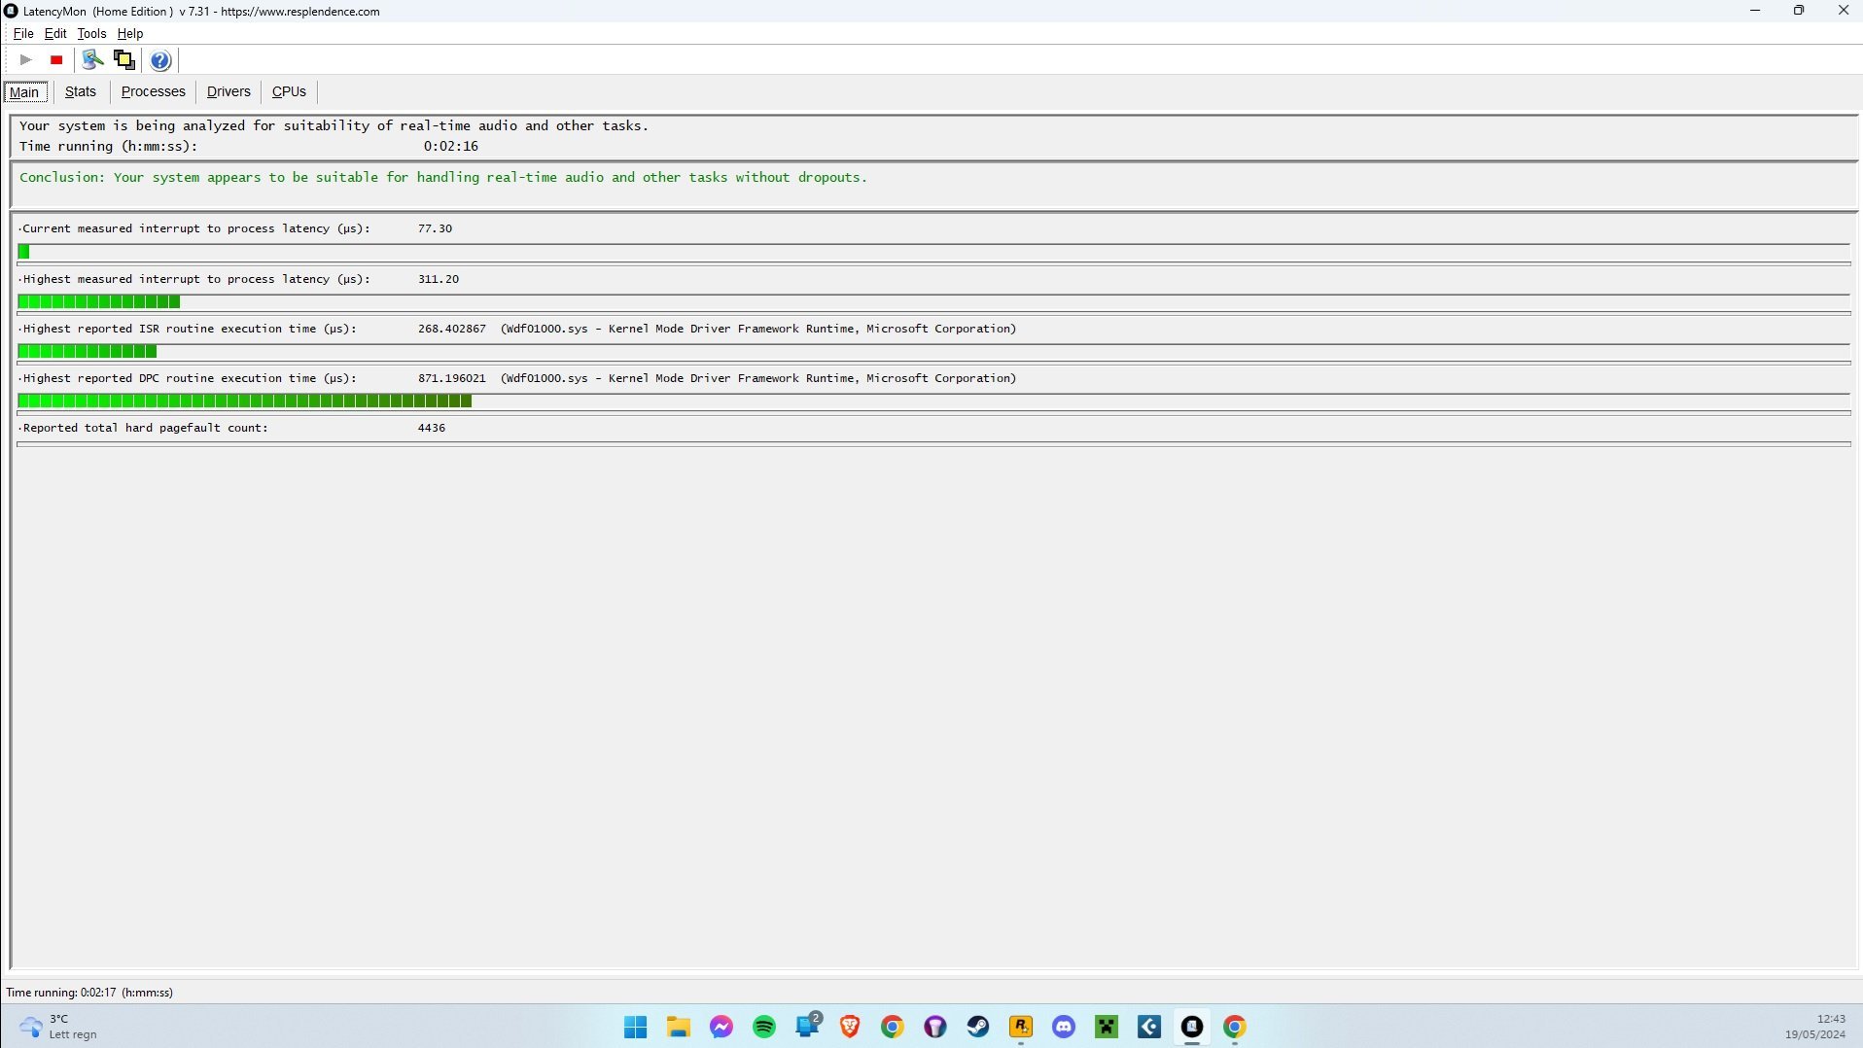Switch to the CPUs tab
Viewport: 1863px width, 1048px height.
(289, 91)
